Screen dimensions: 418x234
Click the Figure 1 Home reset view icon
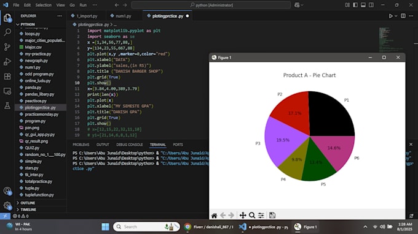pyautogui.click(x=214, y=216)
